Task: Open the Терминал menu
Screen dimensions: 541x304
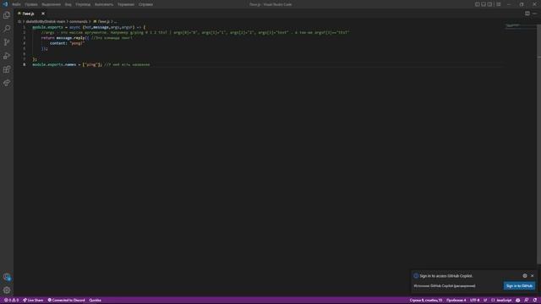Action: [x=126, y=4]
